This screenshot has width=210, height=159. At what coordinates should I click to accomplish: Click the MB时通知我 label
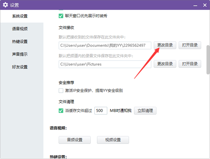pos(121,110)
